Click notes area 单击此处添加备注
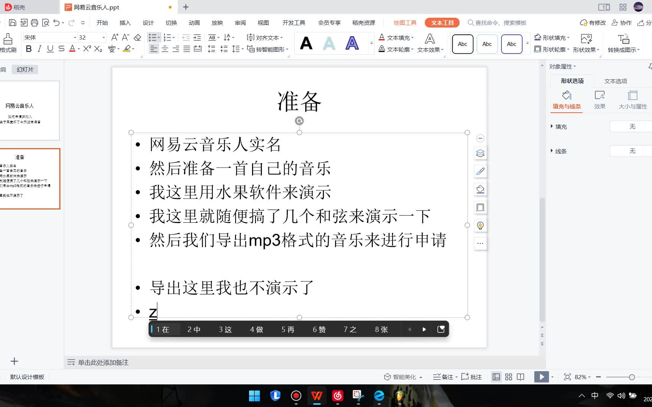 (103, 363)
